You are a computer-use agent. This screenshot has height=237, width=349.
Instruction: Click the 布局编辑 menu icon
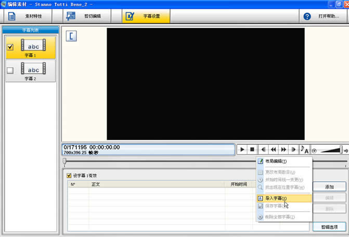[261, 161]
